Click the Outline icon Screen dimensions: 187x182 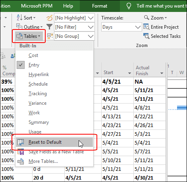pyautogui.click(x=19, y=27)
